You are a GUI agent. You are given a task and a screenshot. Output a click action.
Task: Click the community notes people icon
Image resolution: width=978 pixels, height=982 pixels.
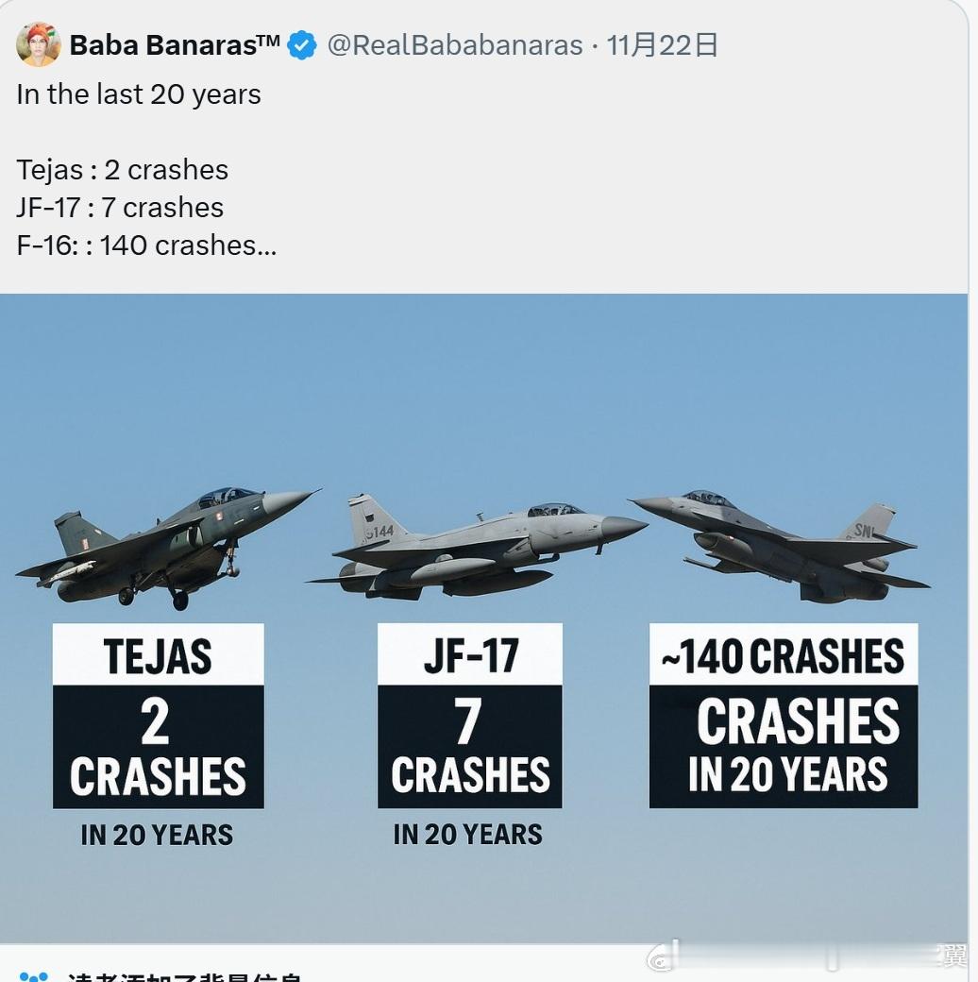34,977
